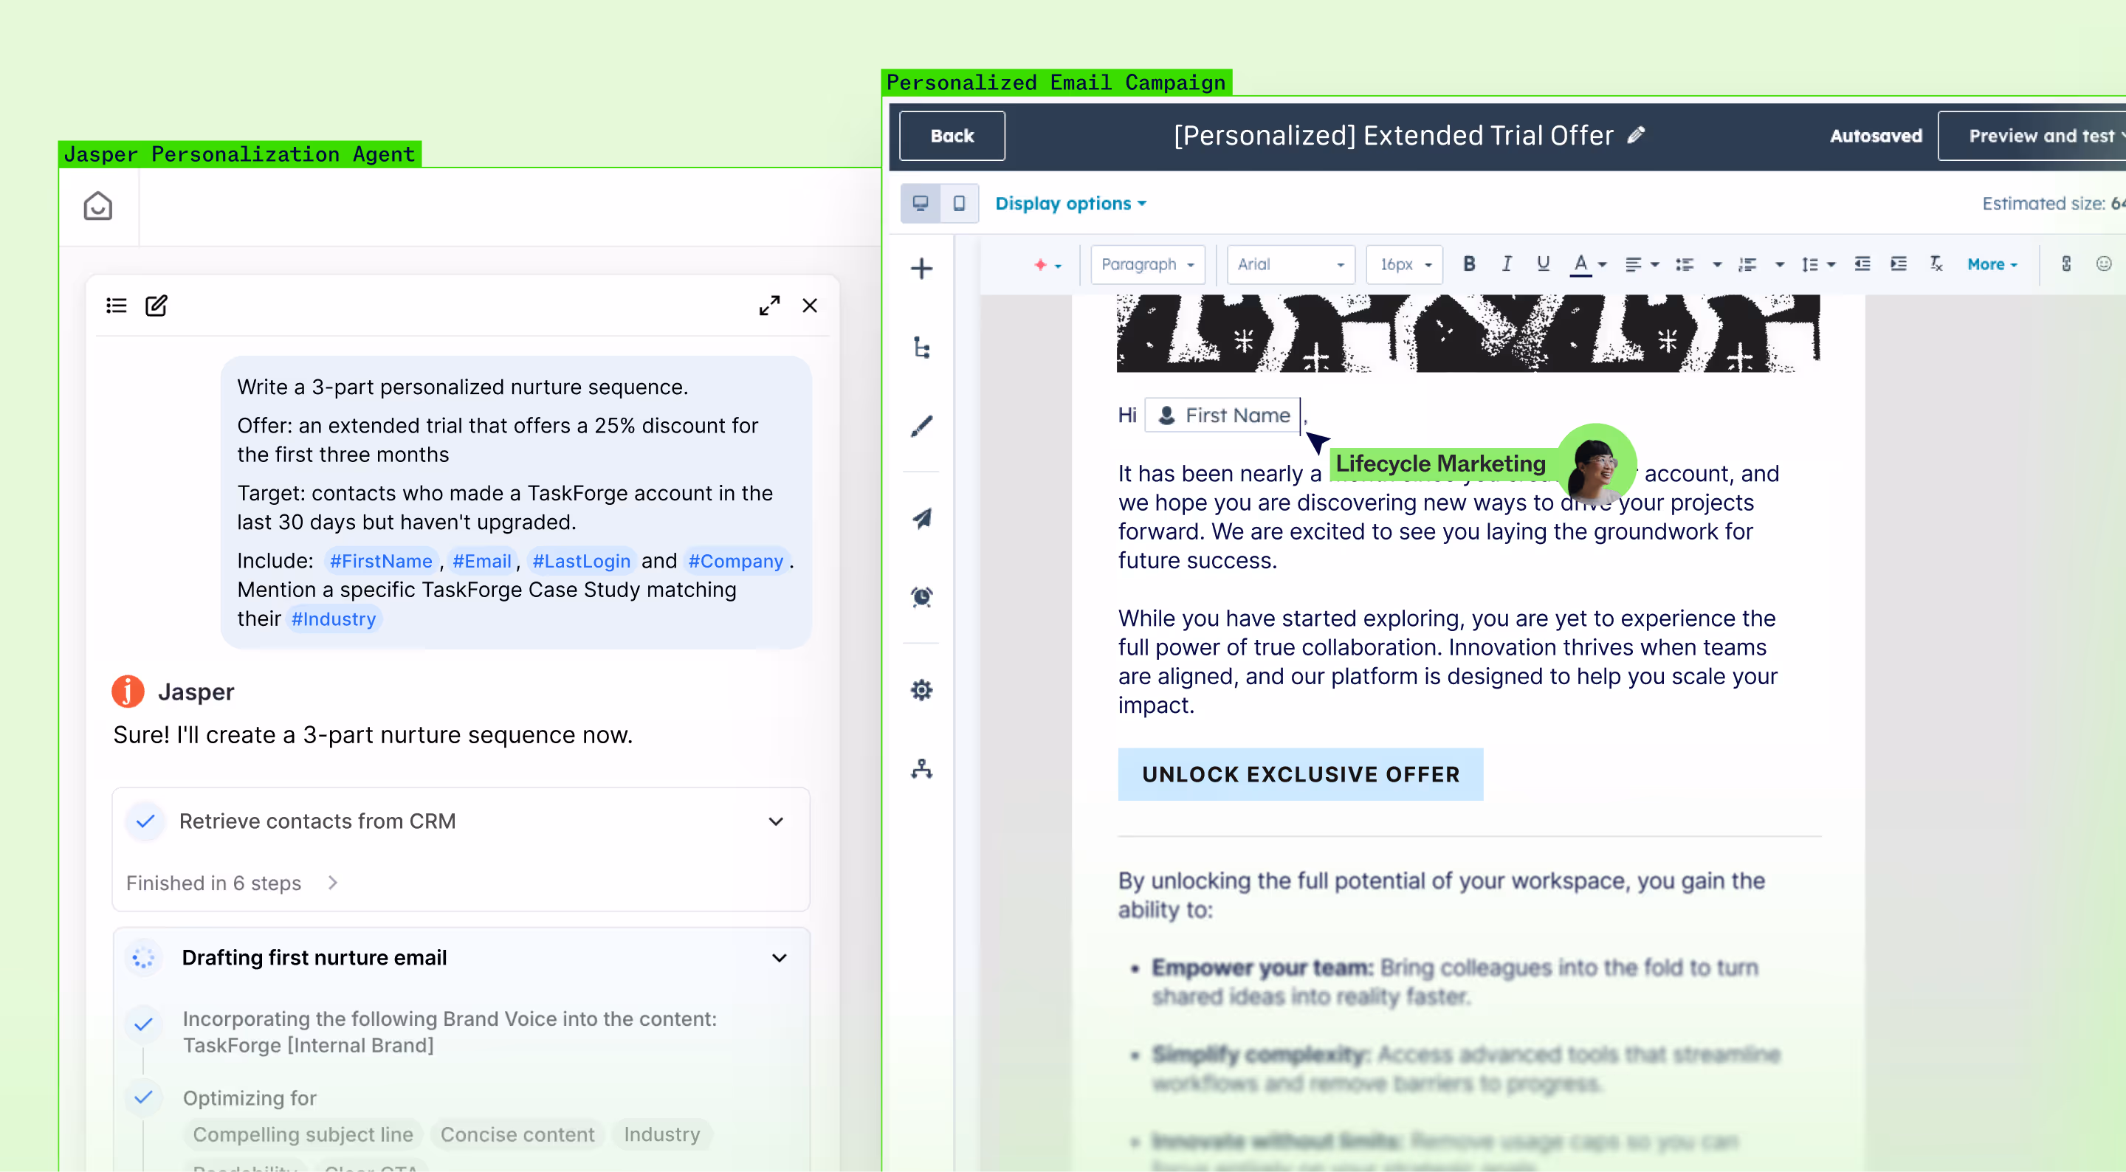Open the structure/layout tool in the sidebar
Viewport: 2126px width, 1172px height.
pyautogui.click(x=922, y=348)
